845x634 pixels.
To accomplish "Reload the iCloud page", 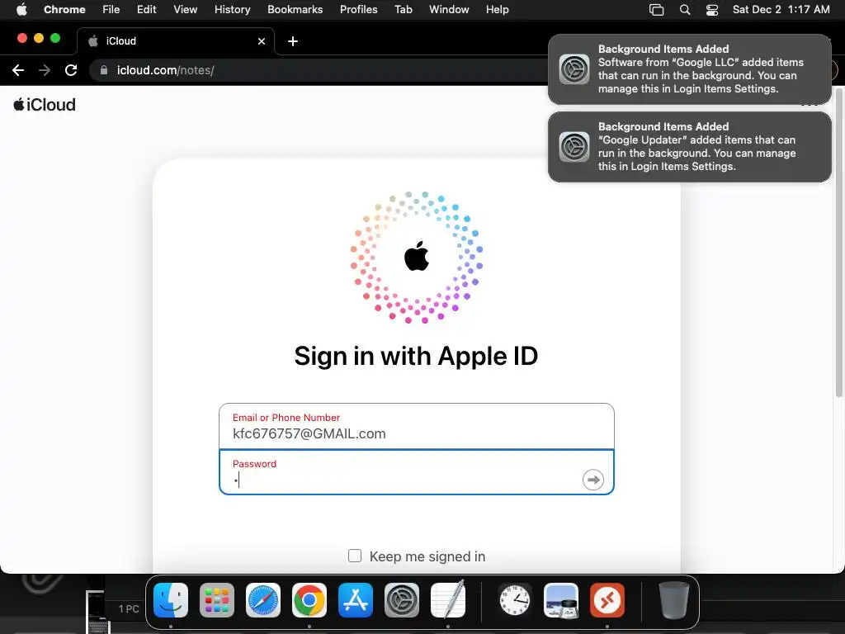I will click(71, 70).
